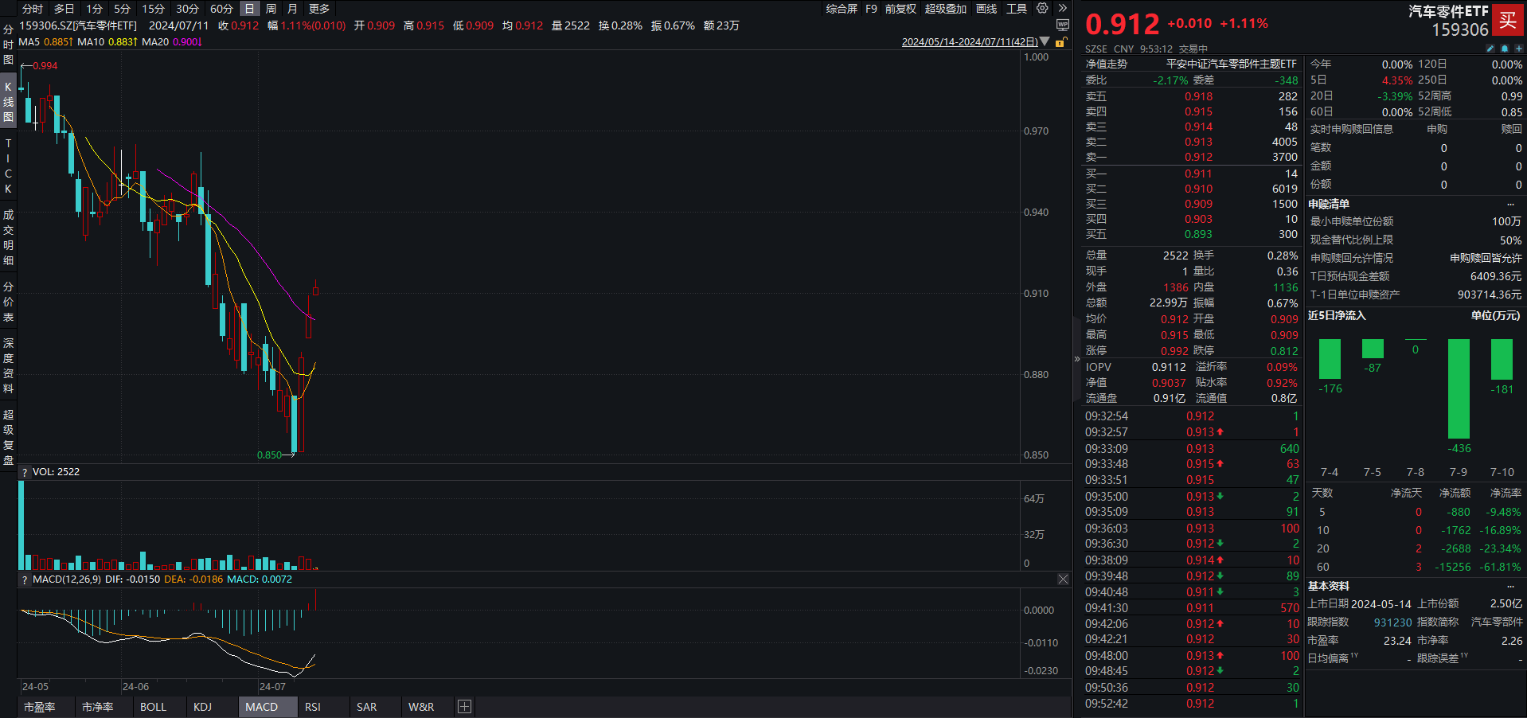Click the WP pop-out window icon
This screenshot has height=718, width=1527.
[x=1063, y=25]
